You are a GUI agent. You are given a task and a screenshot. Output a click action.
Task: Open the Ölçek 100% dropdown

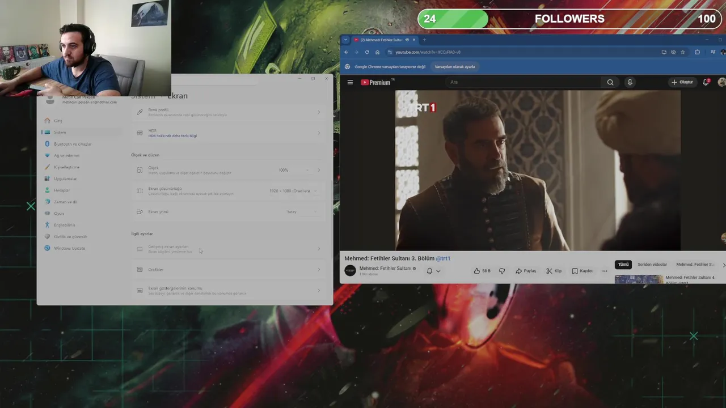coord(294,170)
